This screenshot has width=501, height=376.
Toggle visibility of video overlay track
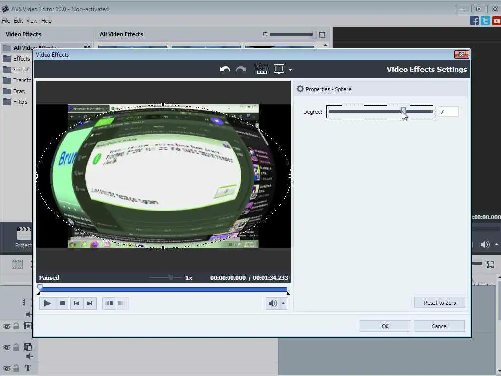[x=7, y=347]
